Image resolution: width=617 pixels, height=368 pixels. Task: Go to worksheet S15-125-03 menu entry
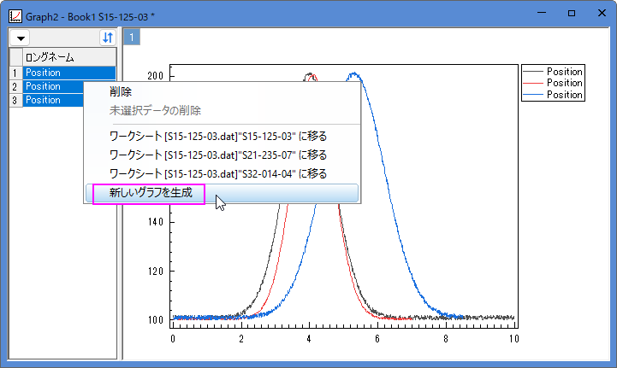tap(222, 137)
